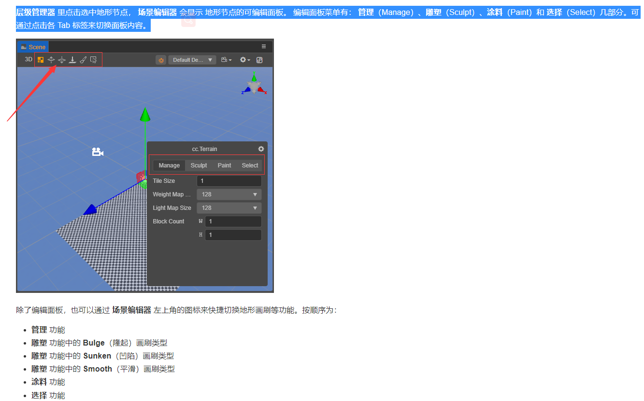Image resolution: width=644 pixels, height=401 pixels.
Task: Choose the Bulge sculpt brush icon
Action: [51, 60]
